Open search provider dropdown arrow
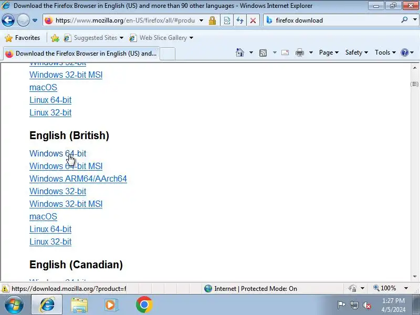 [415, 20]
